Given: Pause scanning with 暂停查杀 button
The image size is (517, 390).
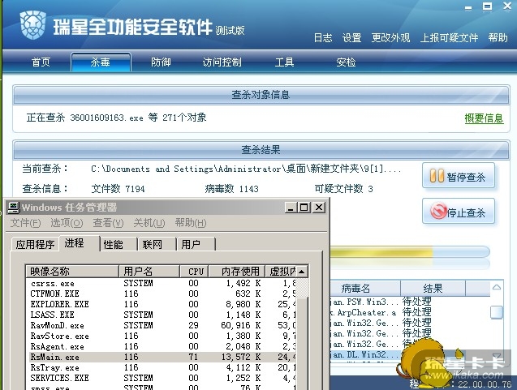Looking at the screenshot, I should [x=459, y=176].
